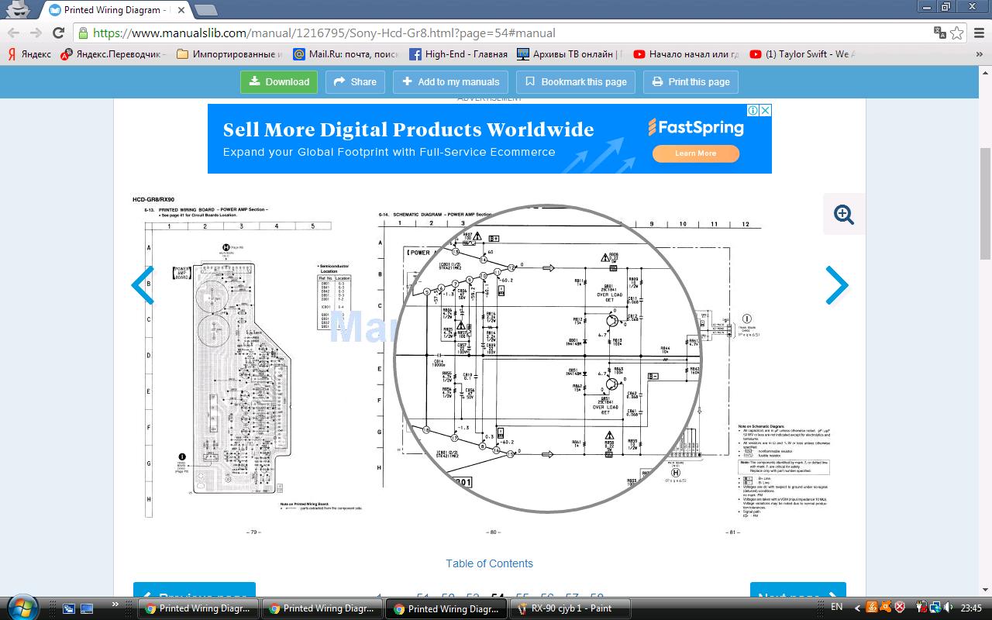Open Начало начал YouTube bookmark
This screenshot has width=992, height=620.
click(687, 54)
